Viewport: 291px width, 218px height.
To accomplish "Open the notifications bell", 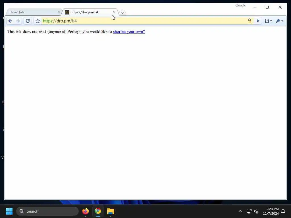I will click(x=283, y=211).
